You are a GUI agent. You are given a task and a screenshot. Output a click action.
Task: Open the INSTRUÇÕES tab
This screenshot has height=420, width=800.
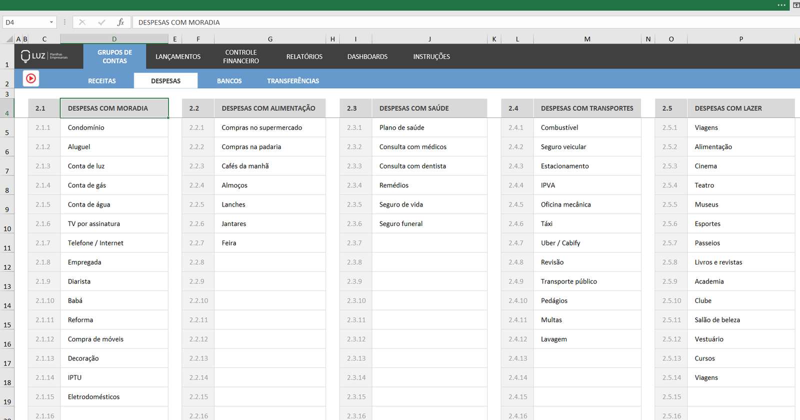tap(431, 56)
